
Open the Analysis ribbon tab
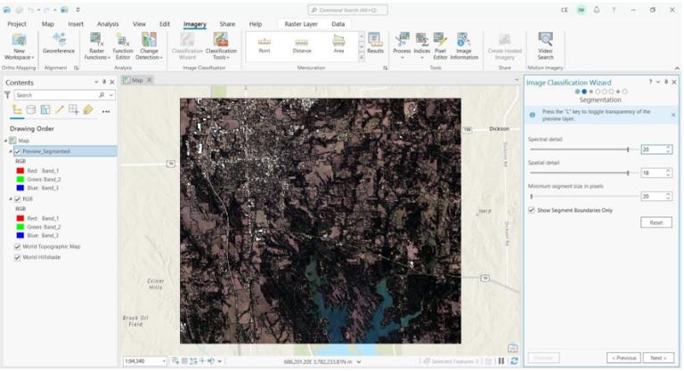point(108,24)
